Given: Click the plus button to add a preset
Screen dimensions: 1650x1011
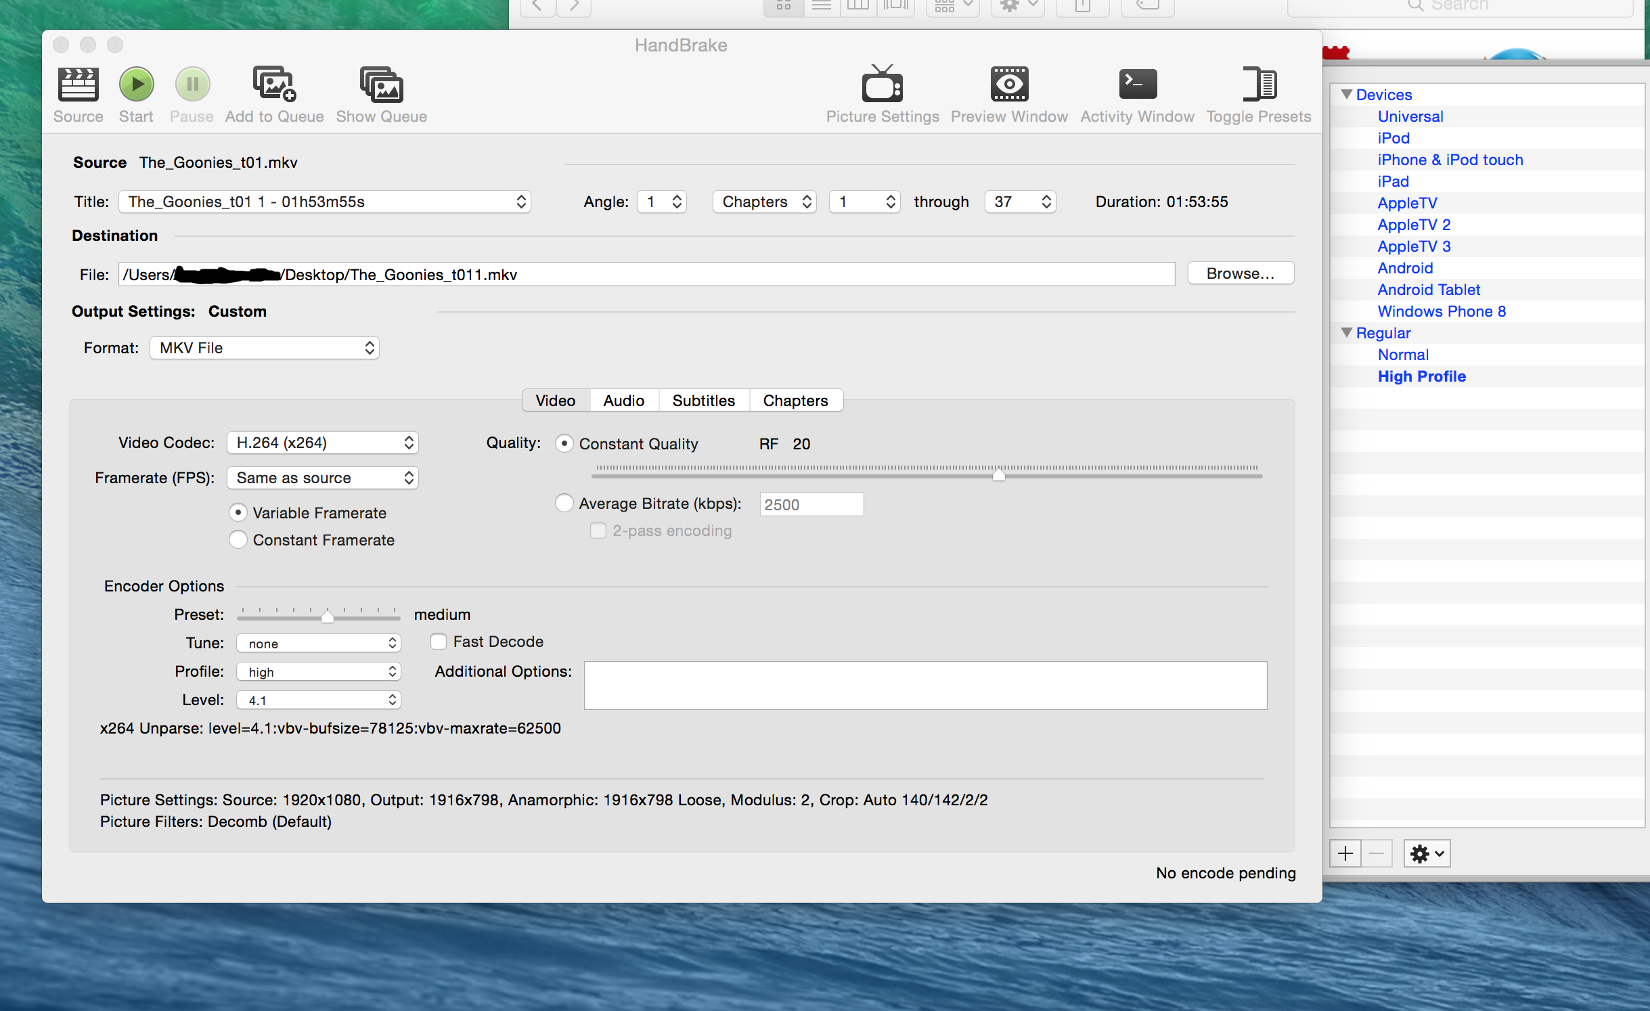Looking at the screenshot, I should tap(1345, 853).
